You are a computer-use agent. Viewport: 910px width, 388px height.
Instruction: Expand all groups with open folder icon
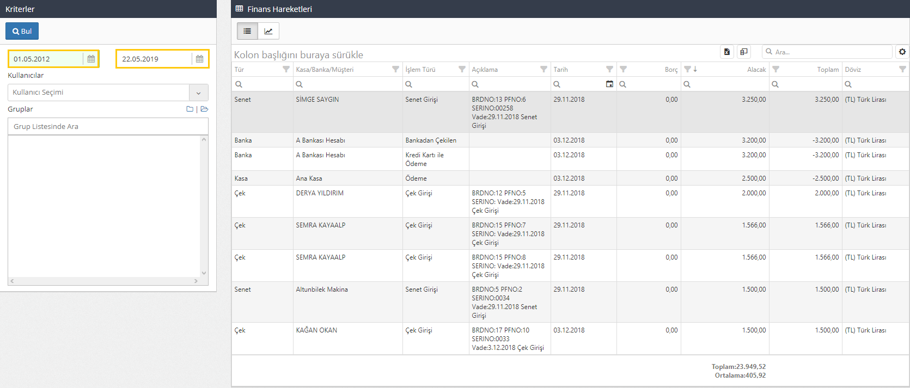tap(204, 109)
